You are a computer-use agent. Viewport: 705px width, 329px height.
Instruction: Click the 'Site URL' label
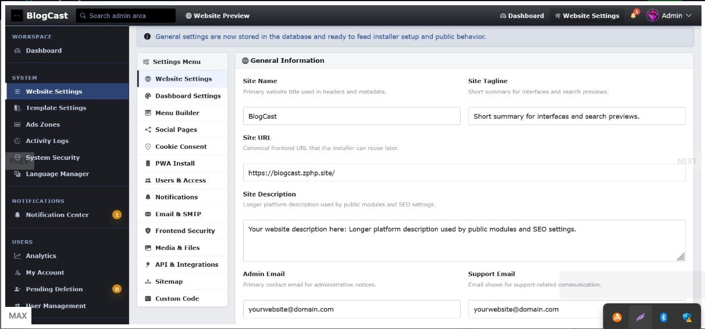pyautogui.click(x=257, y=138)
